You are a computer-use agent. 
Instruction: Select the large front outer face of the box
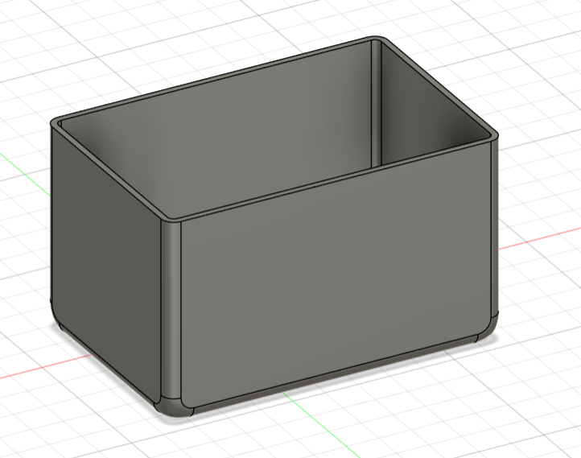click(x=336, y=274)
